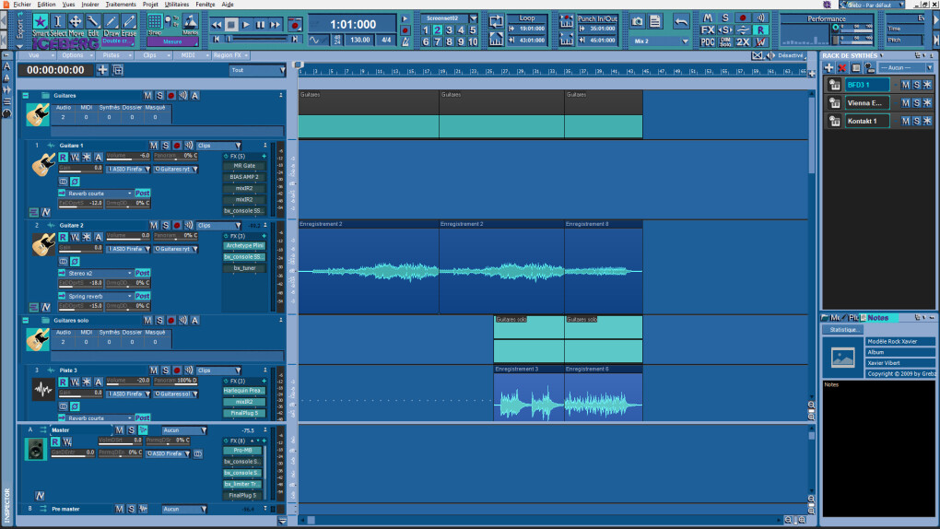This screenshot has height=529, width=940.
Task: Open the Mix 2 dropdown
Action: 660,41
